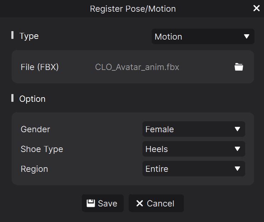Click the File (FBX) label
Image resolution: width=264 pixels, height=222 pixels.
(x=40, y=67)
